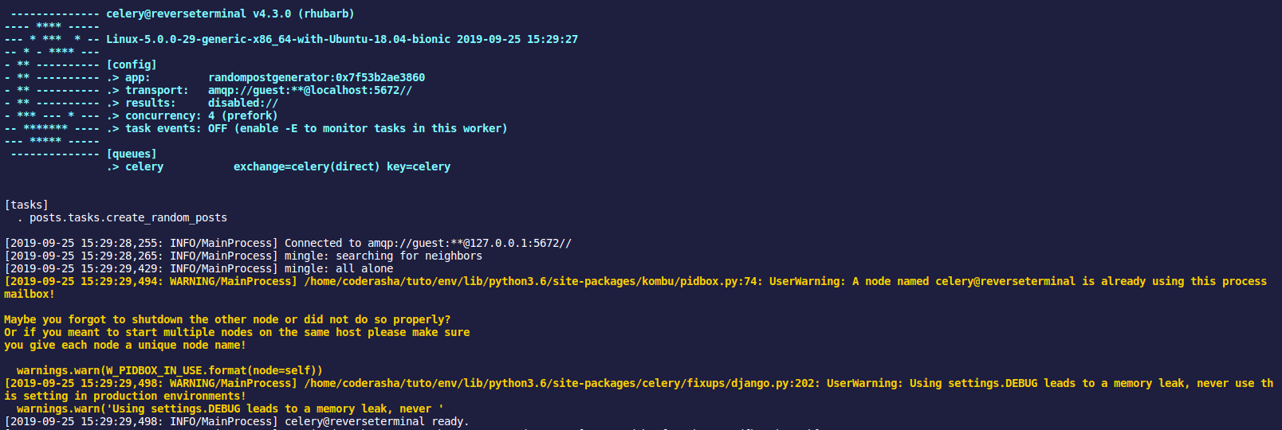Click the Connected to amqp log line
Screen dimensions: 1282x430
click(x=288, y=243)
